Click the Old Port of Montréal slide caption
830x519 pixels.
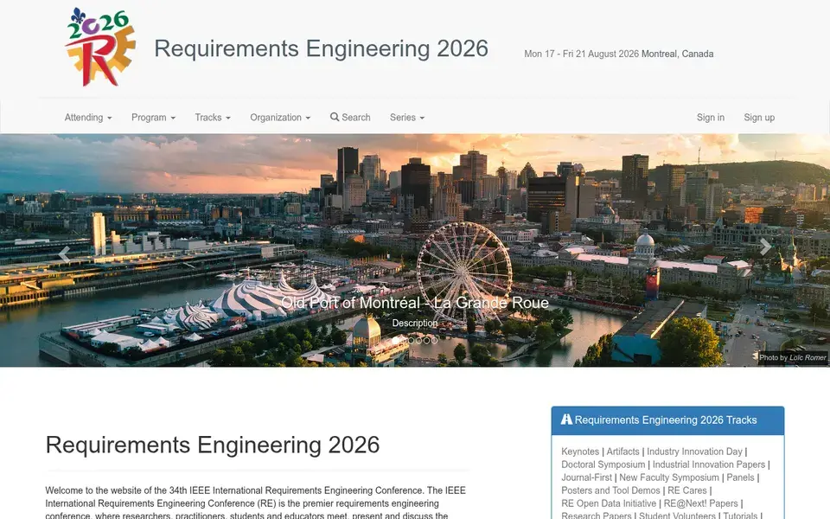(414, 303)
